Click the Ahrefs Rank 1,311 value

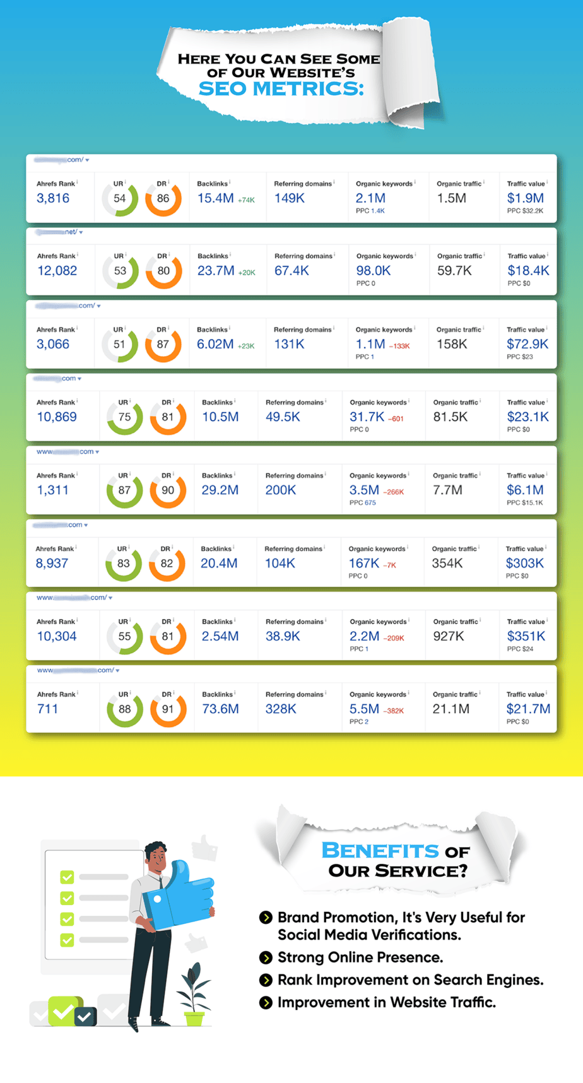pyautogui.click(x=52, y=490)
